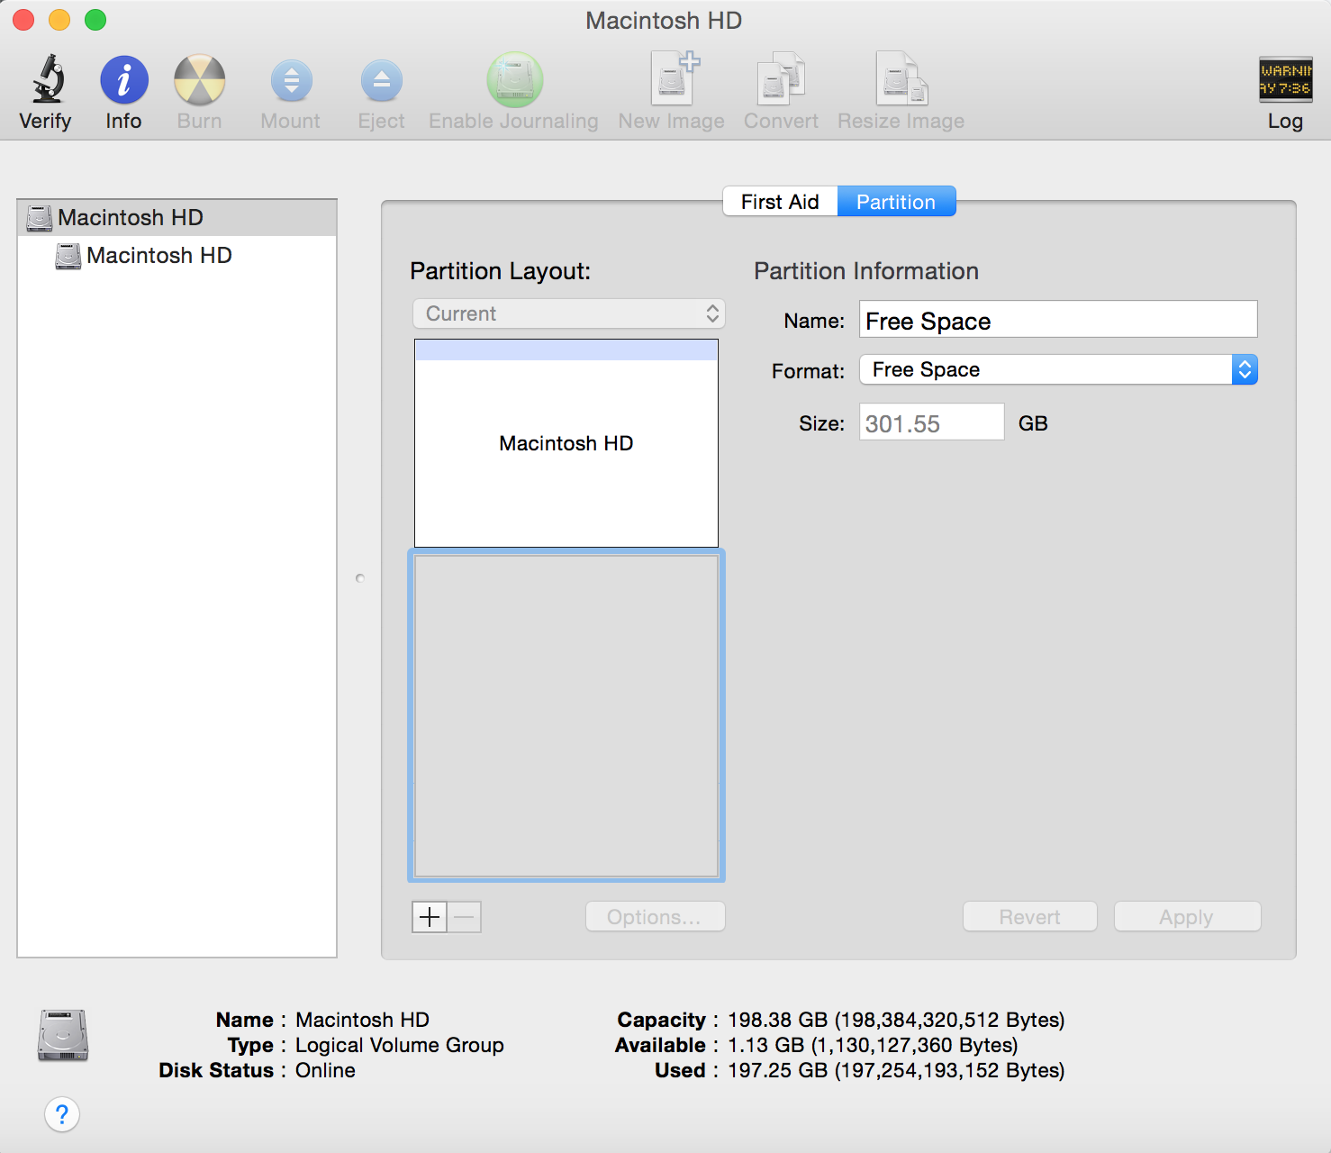This screenshot has height=1153, width=1331.
Task: Select indented Macintosh HD volume in sidebar
Action: point(177,256)
